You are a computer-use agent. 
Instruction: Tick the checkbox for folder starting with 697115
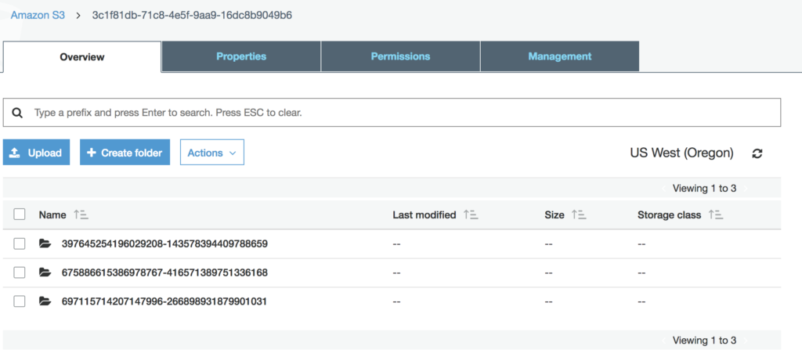(x=20, y=301)
